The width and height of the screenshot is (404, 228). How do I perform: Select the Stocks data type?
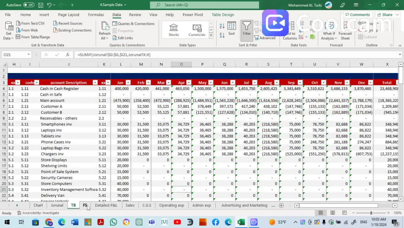click(x=173, y=30)
